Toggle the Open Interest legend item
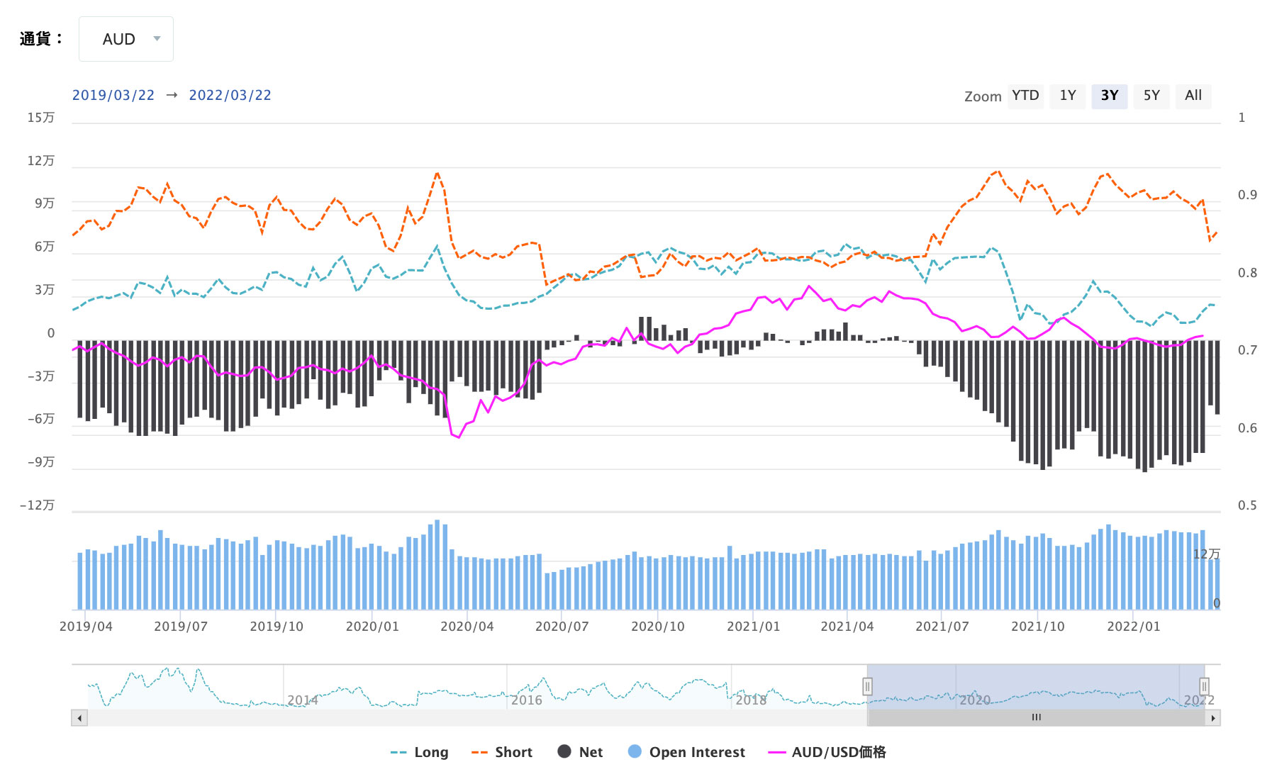Image resolution: width=1272 pixels, height=779 pixels. 686,752
